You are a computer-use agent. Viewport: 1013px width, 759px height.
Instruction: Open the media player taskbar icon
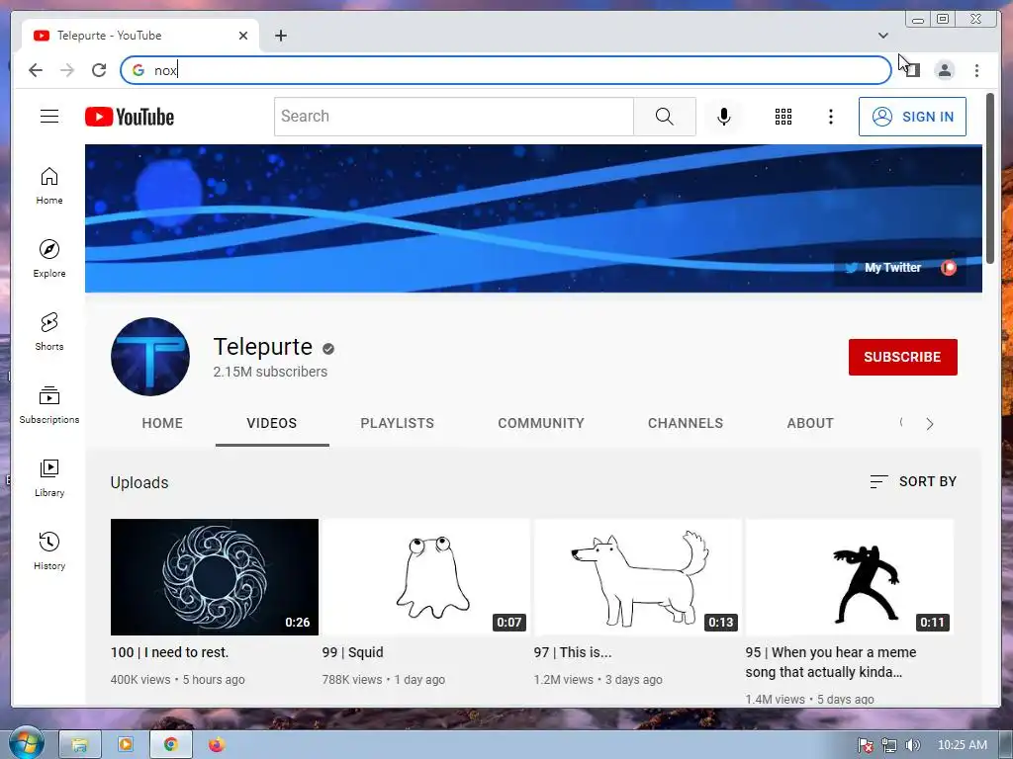coord(126,745)
